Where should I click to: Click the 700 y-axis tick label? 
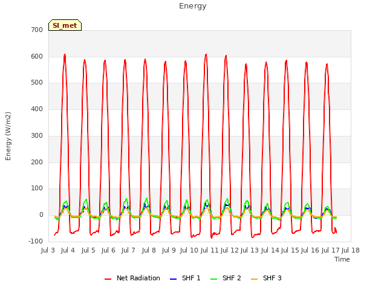(x=37, y=30)
